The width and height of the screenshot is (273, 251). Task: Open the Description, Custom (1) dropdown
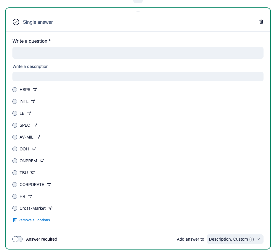click(235, 239)
